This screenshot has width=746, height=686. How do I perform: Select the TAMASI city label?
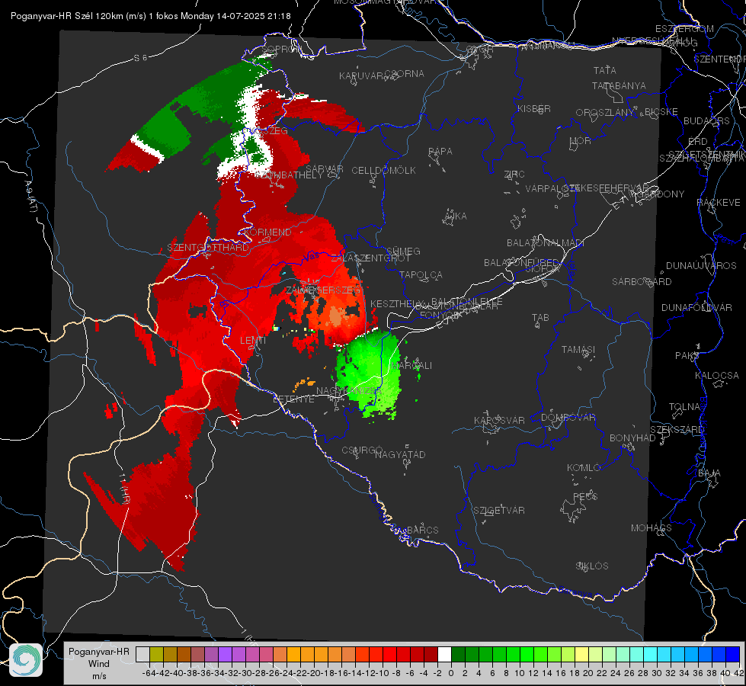[x=578, y=349]
